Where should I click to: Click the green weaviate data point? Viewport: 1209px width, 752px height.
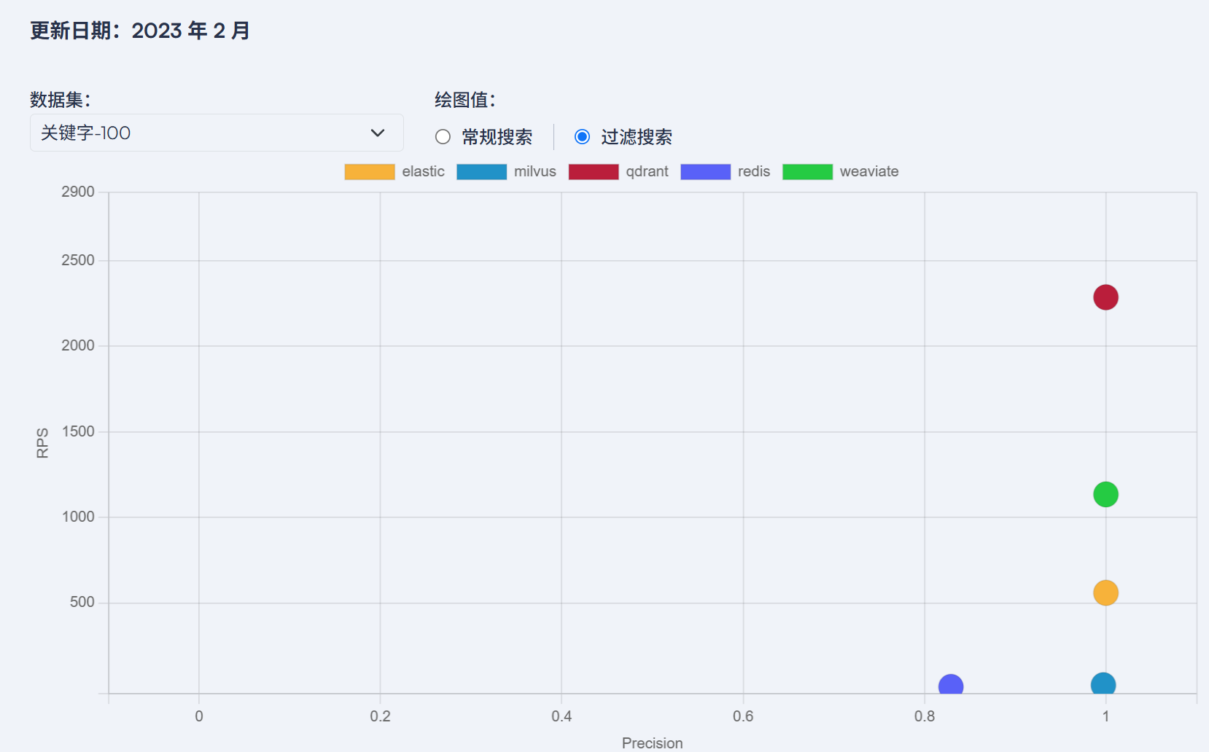[1105, 494]
